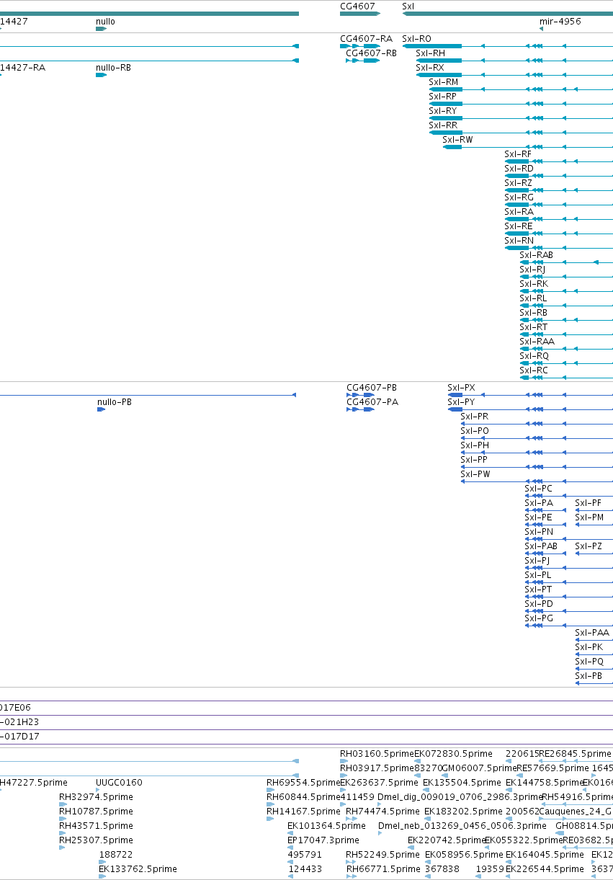Screen dimensions: 613x880
Task: Select the mir-4956 feature label
Action: click(560, 22)
